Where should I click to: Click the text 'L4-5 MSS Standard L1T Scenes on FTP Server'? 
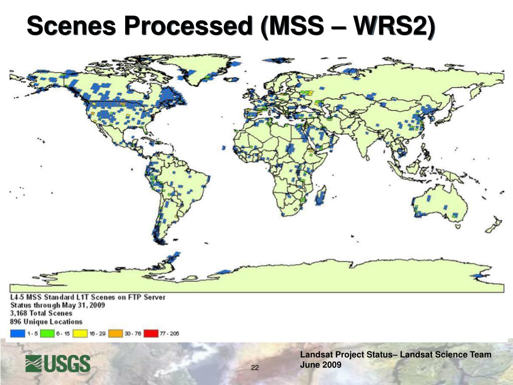[x=88, y=297]
